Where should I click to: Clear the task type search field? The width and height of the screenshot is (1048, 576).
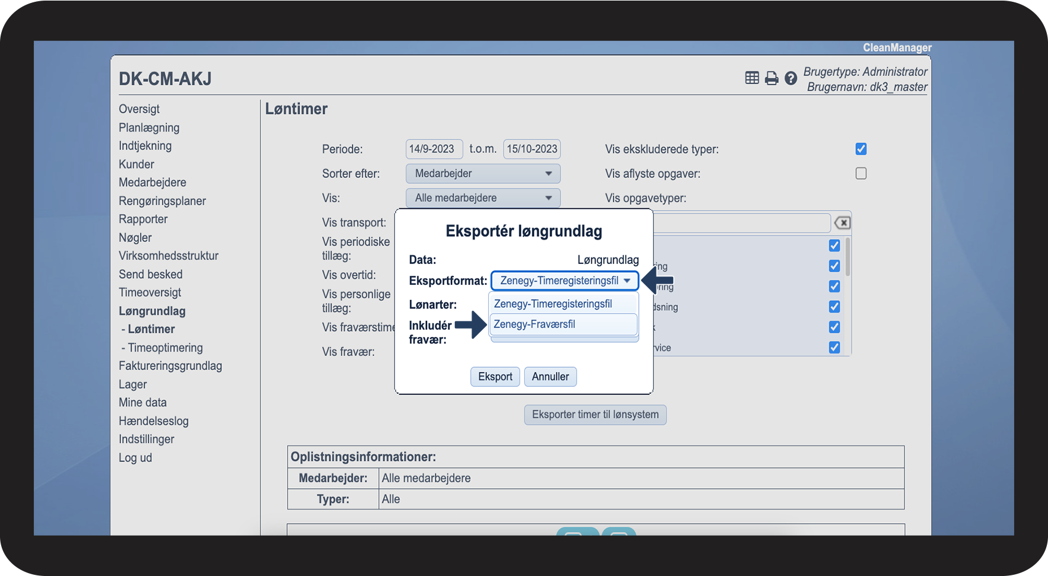pyautogui.click(x=842, y=223)
